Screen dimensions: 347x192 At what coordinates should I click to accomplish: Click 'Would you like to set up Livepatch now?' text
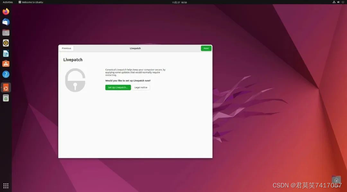[128, 81]
